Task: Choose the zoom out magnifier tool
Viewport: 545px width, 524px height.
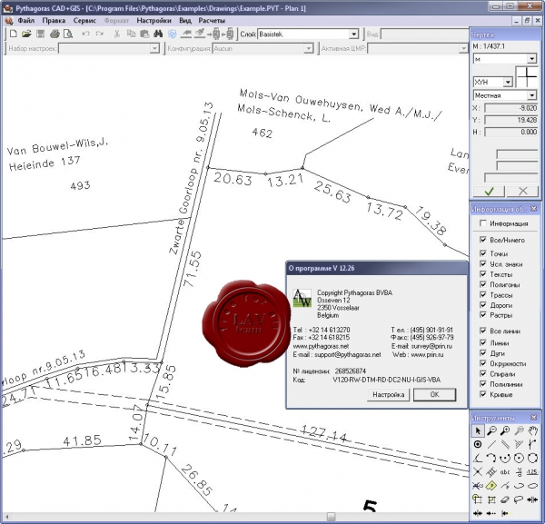Action: 491,431
